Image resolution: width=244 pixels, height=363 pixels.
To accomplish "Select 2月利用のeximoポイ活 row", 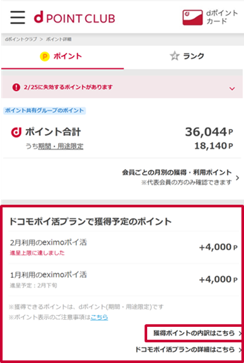I will 124,248.
